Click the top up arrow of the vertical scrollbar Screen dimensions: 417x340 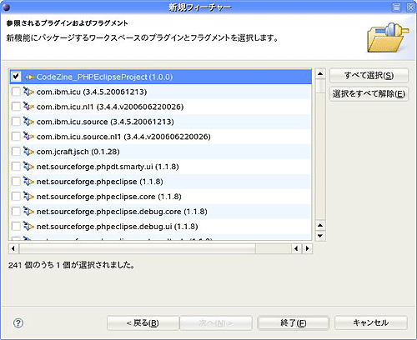320,73
